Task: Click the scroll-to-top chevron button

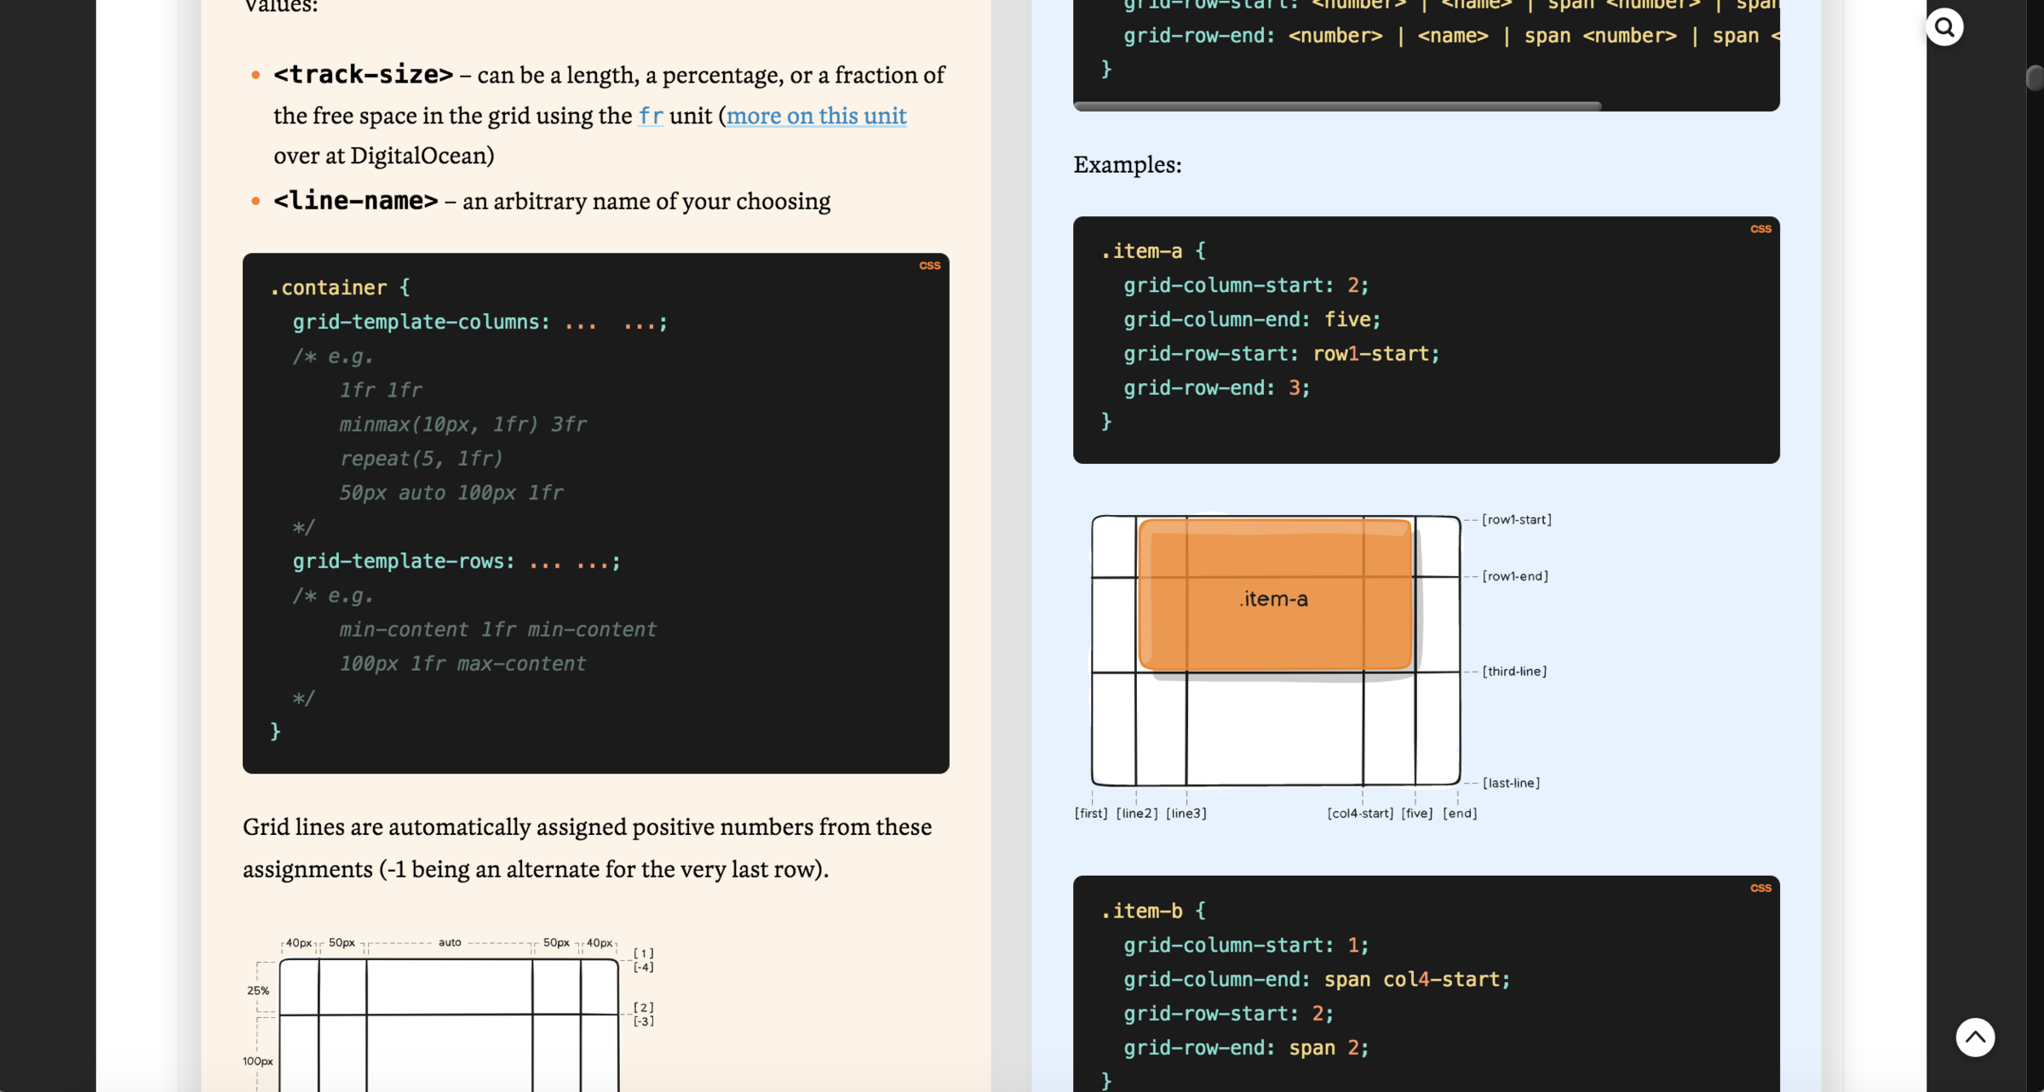Action: (x=1974, y=1037)
